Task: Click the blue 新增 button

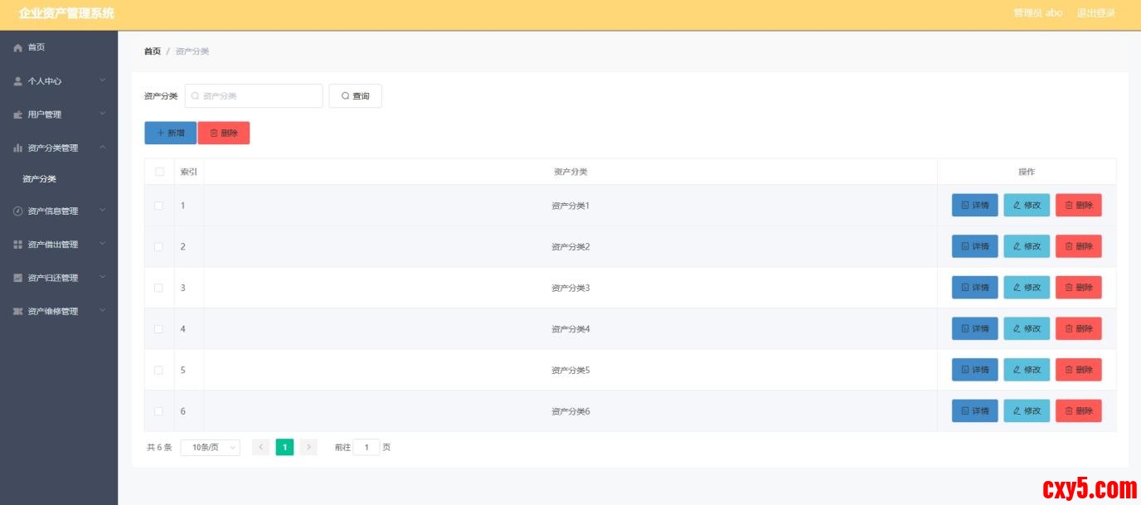Action: (170, 134)
